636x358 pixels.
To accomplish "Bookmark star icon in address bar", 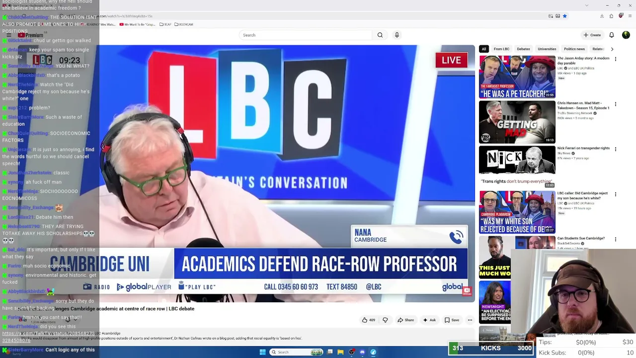I will pos(564,16).
